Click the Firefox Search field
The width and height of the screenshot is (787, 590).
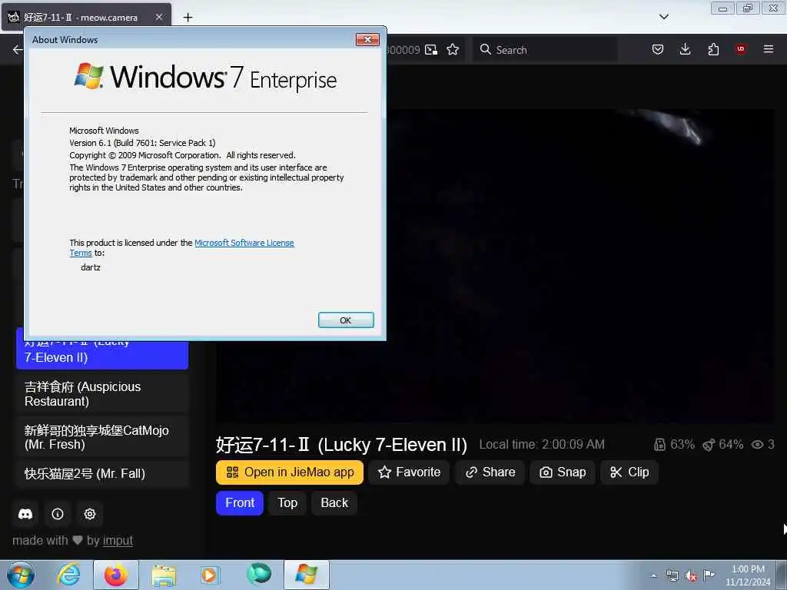(x=545, y=49)
